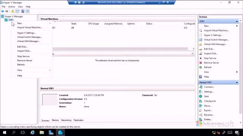The height and width of the screenshot is (136, 243).
Task: Click the Edit Disk icon in Actions pane
Action: coord(201,49)
